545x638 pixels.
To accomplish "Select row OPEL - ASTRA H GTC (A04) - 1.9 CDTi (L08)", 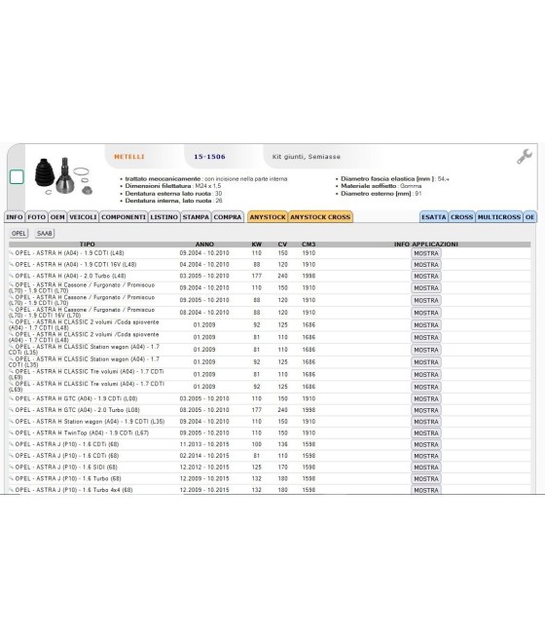I will [x=270, y=398].
